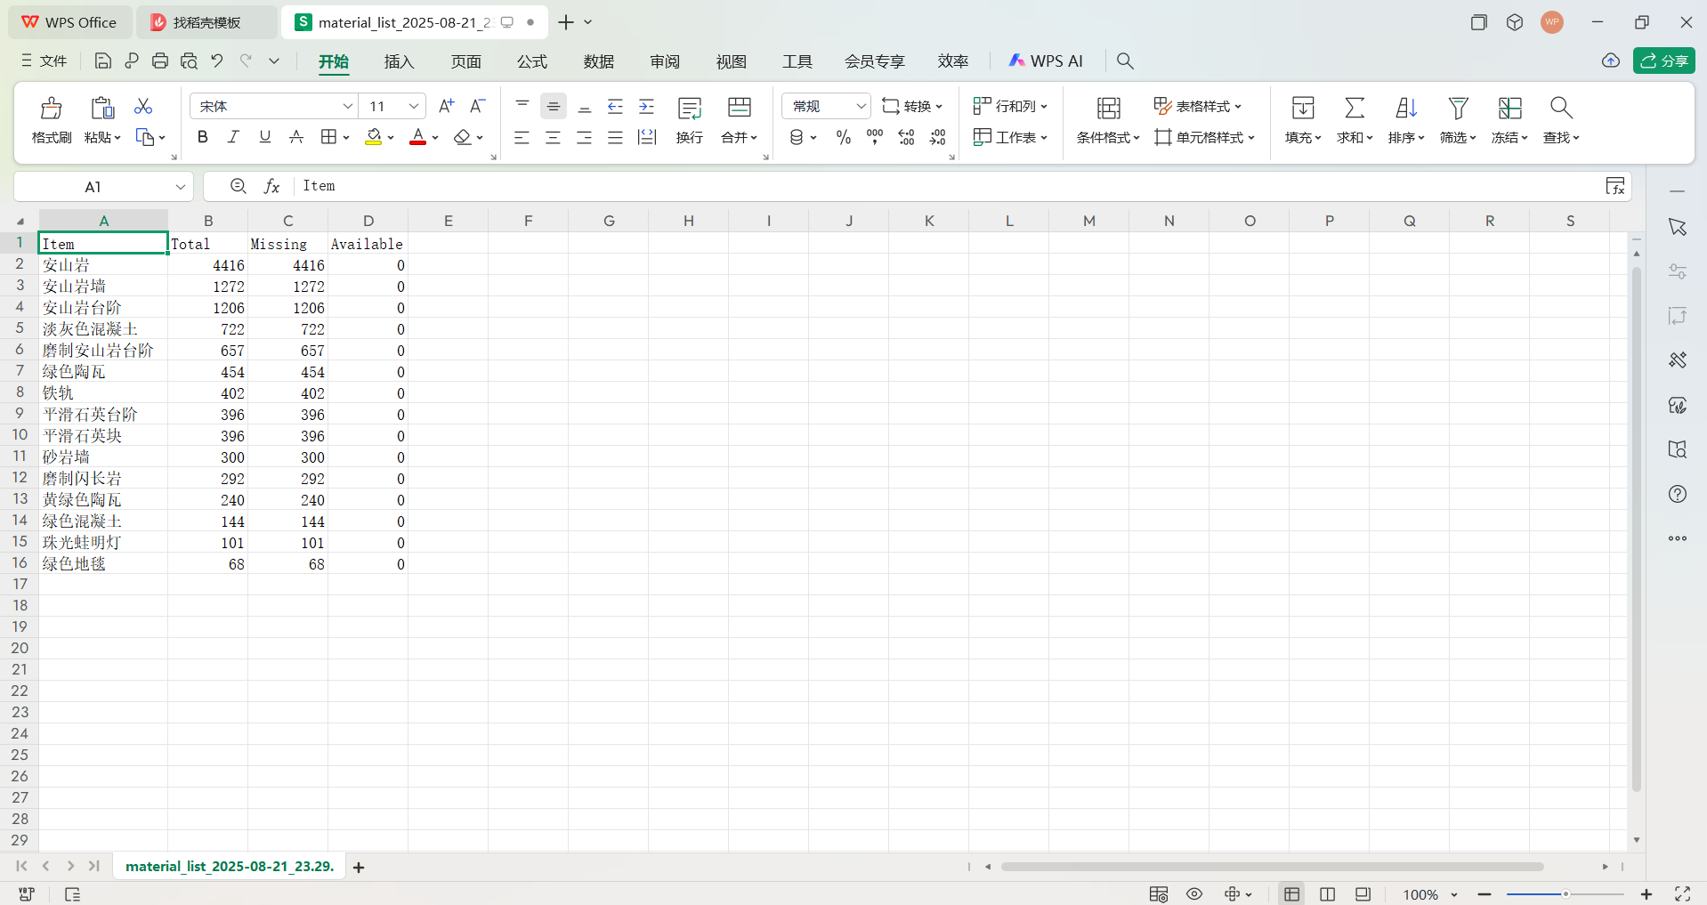Click the thousands separator icon

875,137
